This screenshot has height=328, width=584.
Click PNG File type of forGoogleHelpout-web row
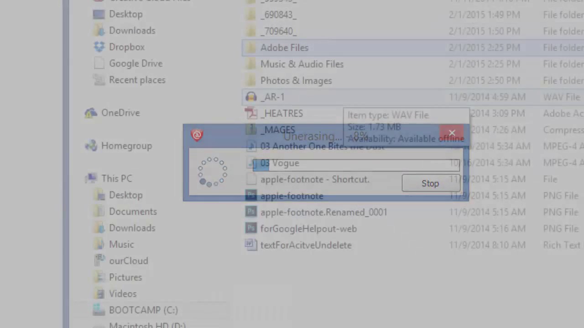click(561, 229)
